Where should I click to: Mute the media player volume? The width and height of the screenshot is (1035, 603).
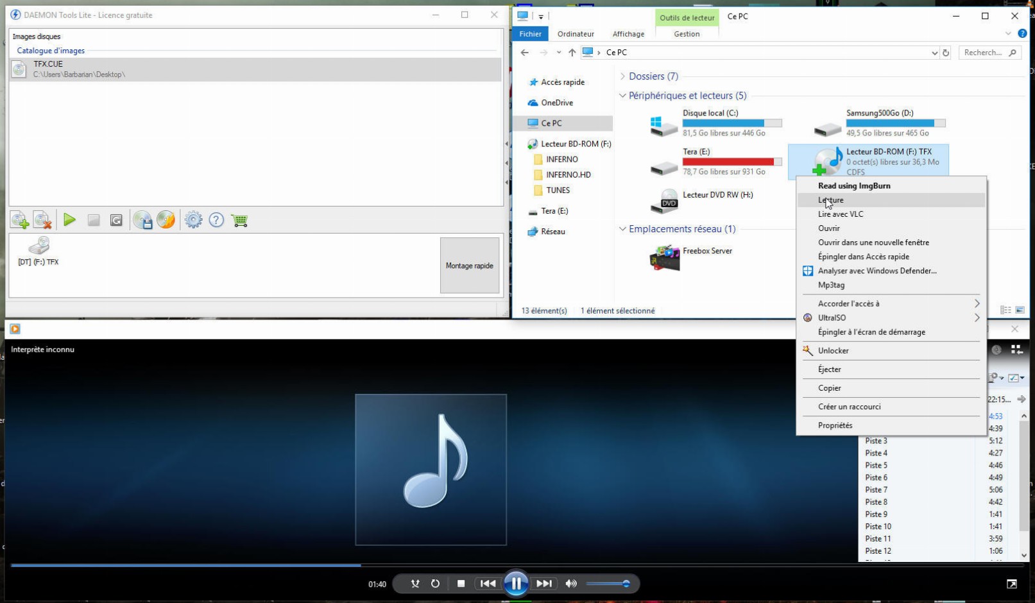(571, 584)
